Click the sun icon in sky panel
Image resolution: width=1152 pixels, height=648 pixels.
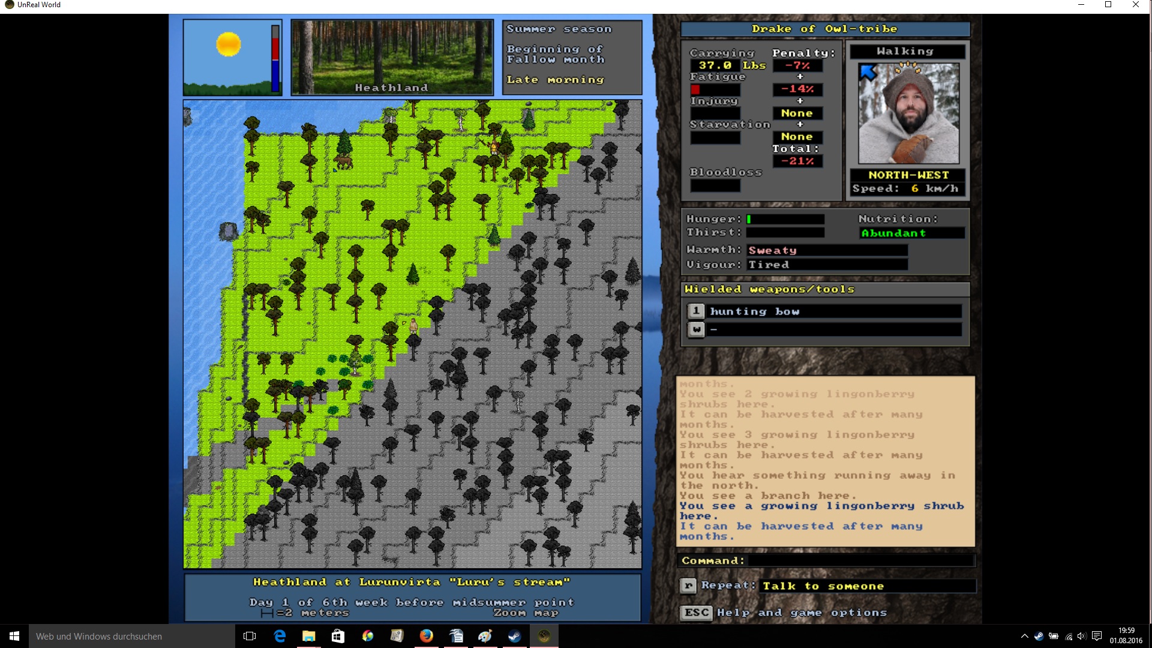click(229, 44)
